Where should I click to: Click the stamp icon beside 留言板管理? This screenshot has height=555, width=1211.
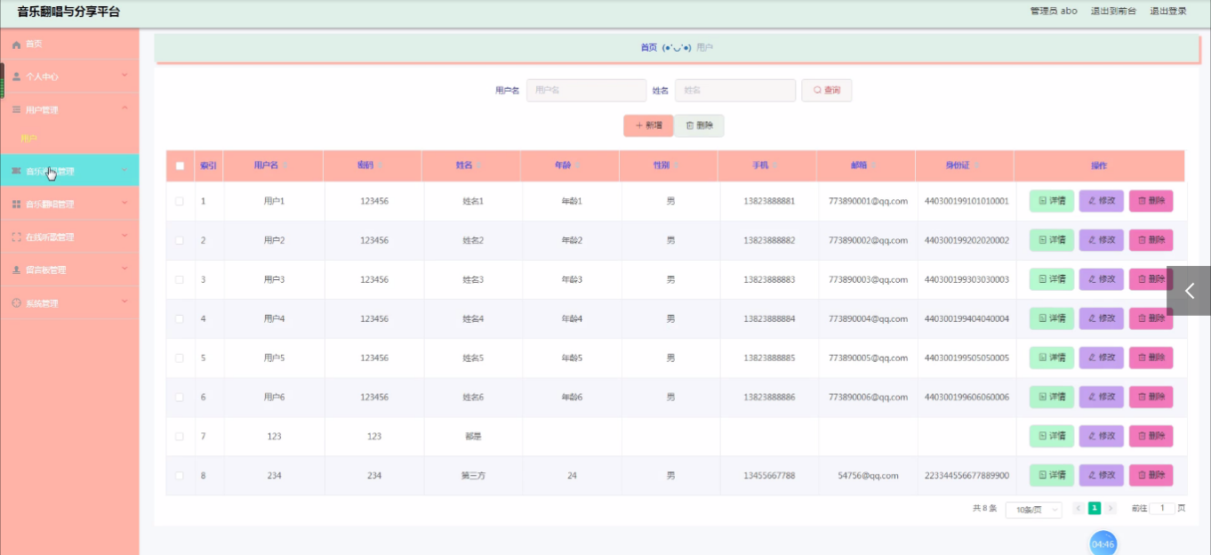pyautogui.click(x=16, y=269)
